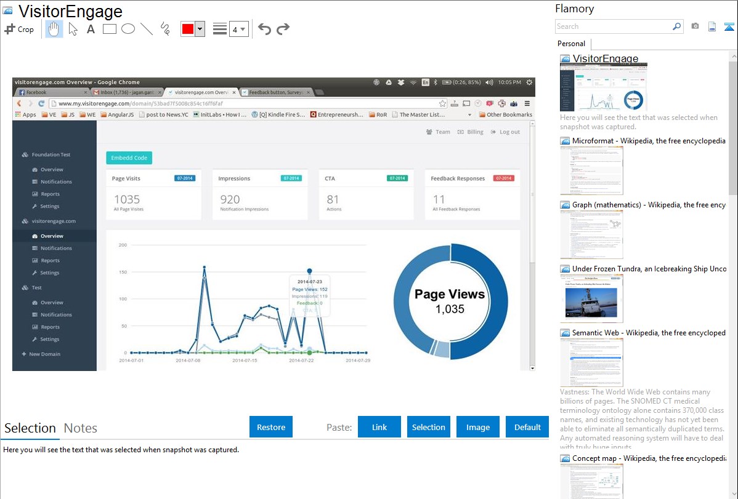Click the Page Views donut chart

450,301
